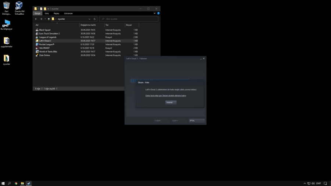The height and width of the screenshot is (186, 331).
Task: Open File Explorer help icon
Action: (158, 13)
